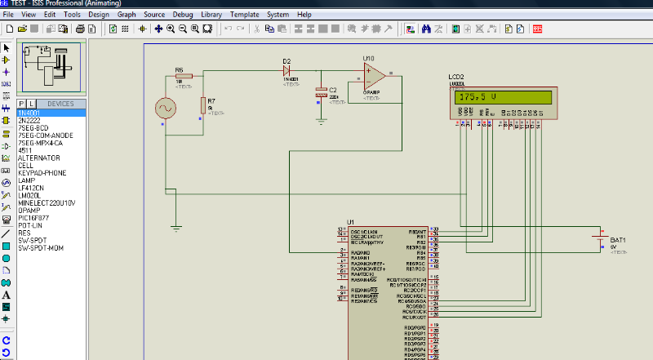The image size is (653, 360).
Task: Open the Template menu
Action: tap(244, 15)
